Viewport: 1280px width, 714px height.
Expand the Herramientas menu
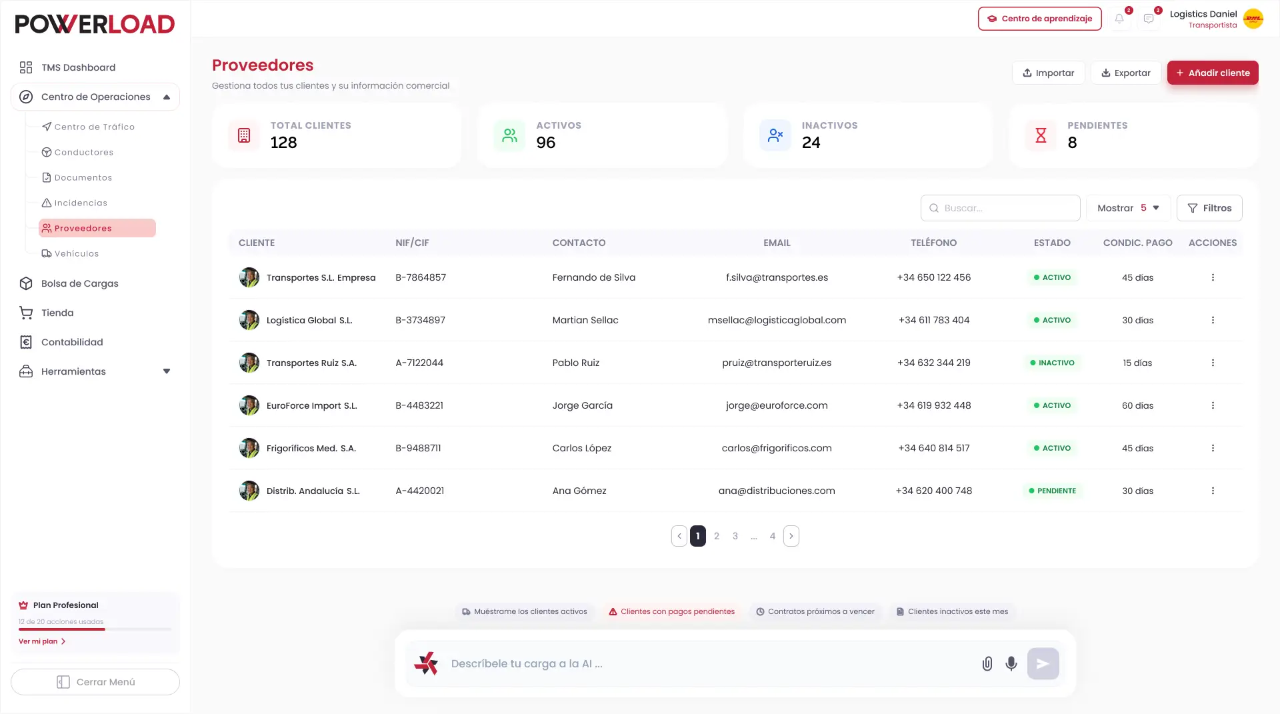click(95, 371)
